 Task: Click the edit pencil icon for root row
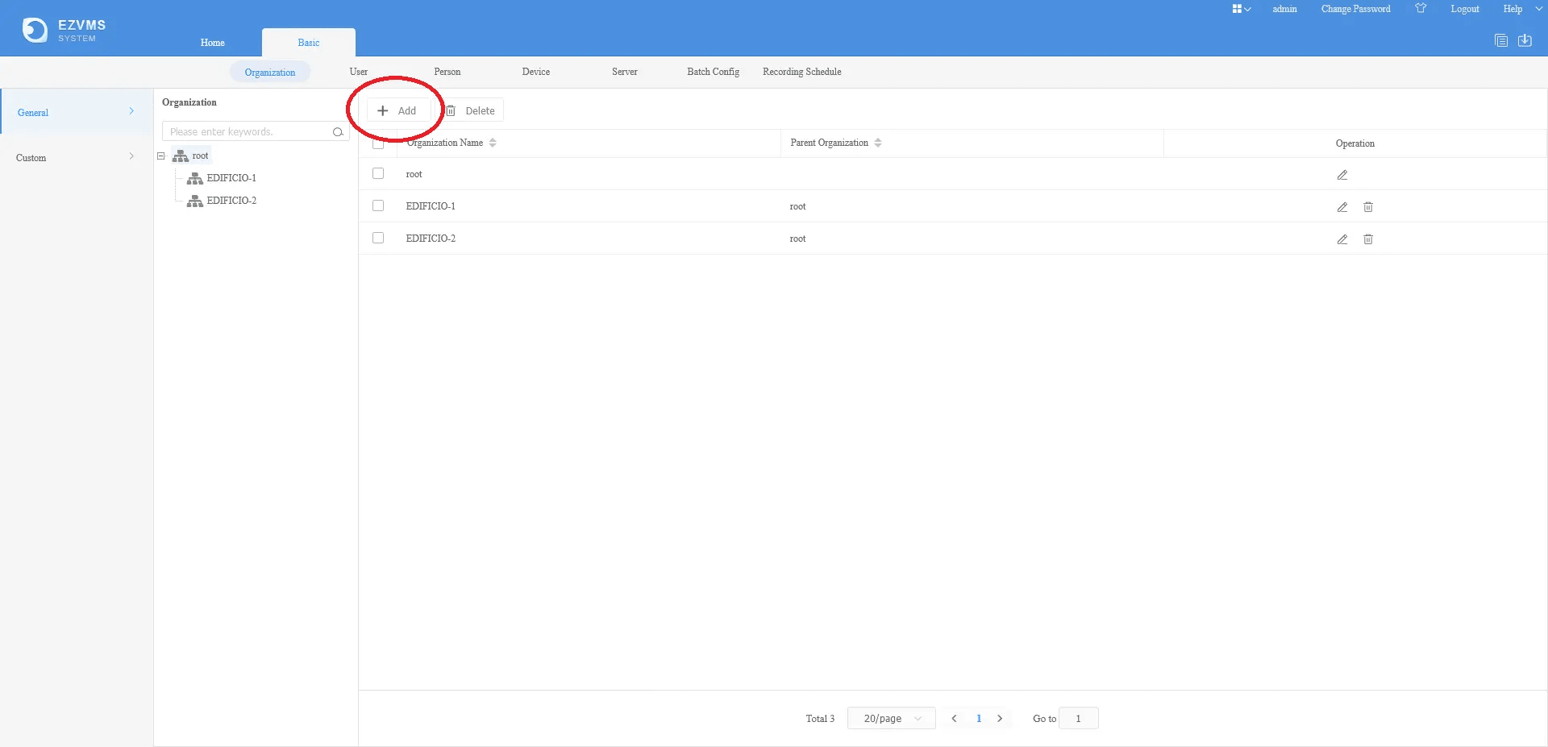pyautogui.click(x=1342, y=175)
